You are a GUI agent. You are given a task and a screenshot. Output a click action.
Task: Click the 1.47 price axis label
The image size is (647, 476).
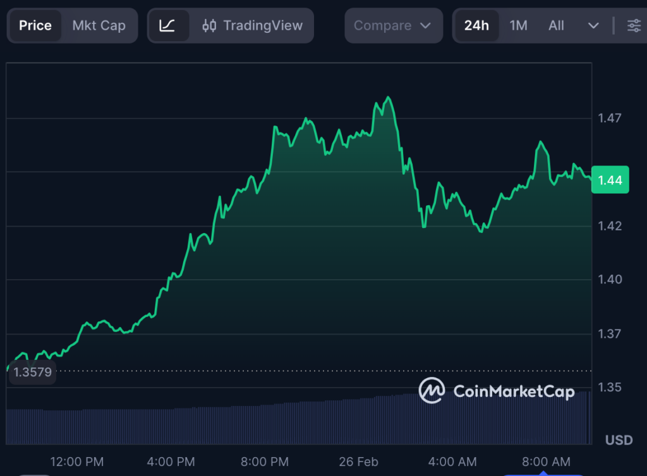610,118
